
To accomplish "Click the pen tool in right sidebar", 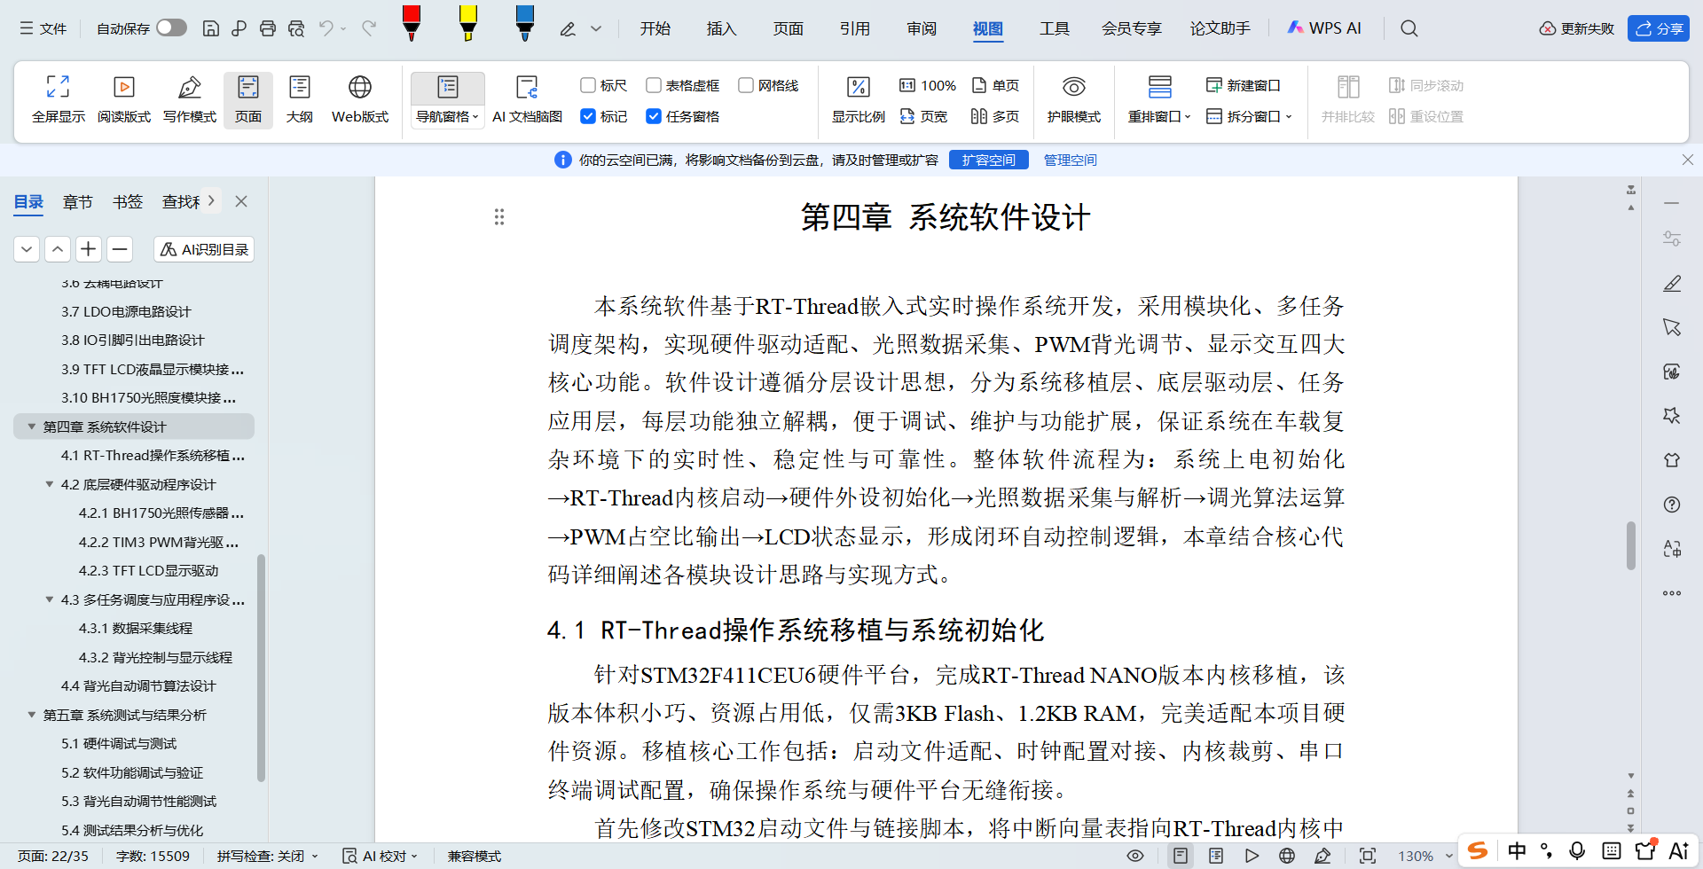I will [1672, 284].
